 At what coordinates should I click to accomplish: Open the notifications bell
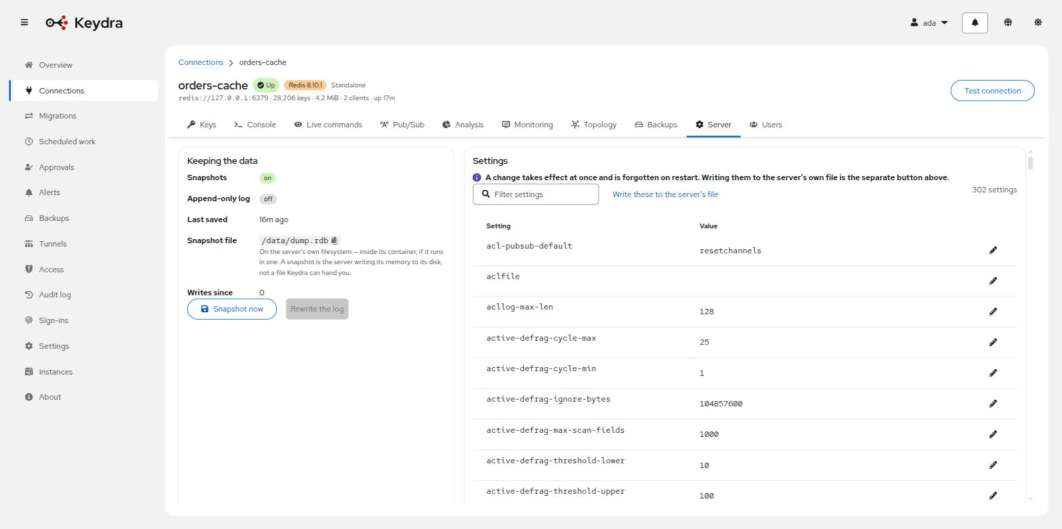click(975, 22)
